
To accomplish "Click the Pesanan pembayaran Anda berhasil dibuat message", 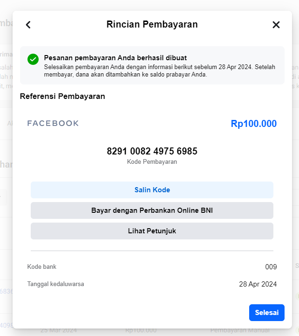I will coord(116,58).
